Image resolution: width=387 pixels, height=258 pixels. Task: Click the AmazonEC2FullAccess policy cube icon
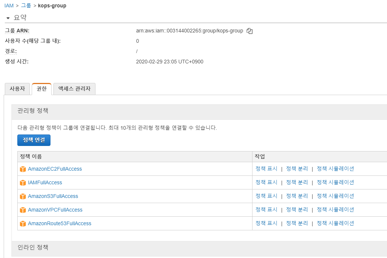pyautogui.click(x=23, y=169)
